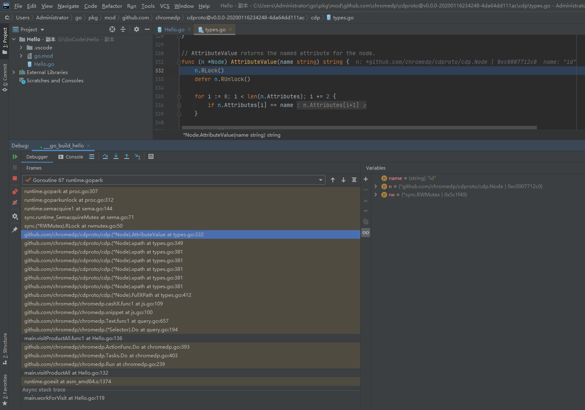585x410 pixels.
Task: Step into the current call
Action: 116,156
